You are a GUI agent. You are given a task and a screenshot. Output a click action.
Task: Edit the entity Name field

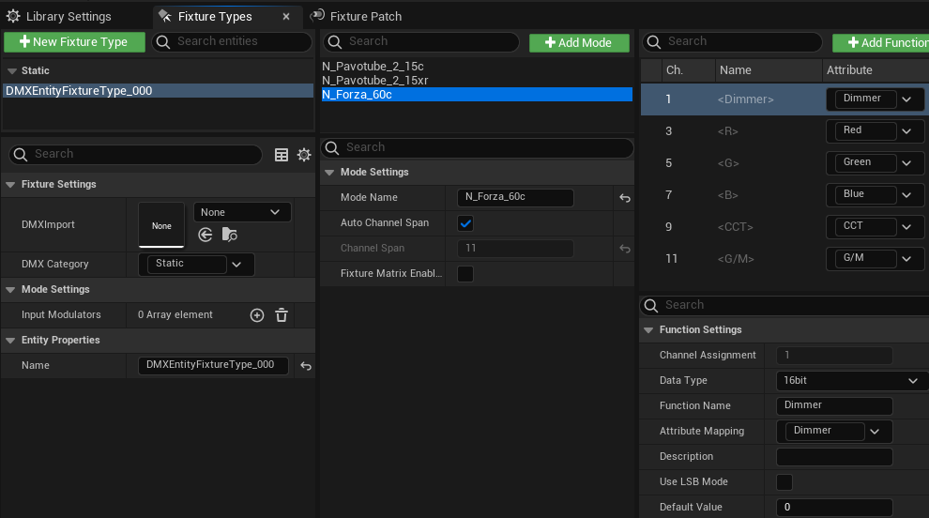point(213,365)
